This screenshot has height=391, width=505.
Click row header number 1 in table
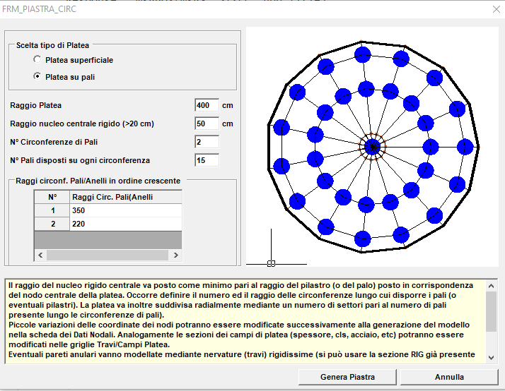pyautogui.click(x=52, y=210)
